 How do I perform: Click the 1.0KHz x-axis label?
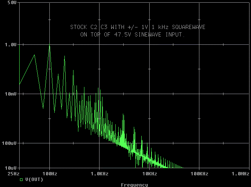99,174
